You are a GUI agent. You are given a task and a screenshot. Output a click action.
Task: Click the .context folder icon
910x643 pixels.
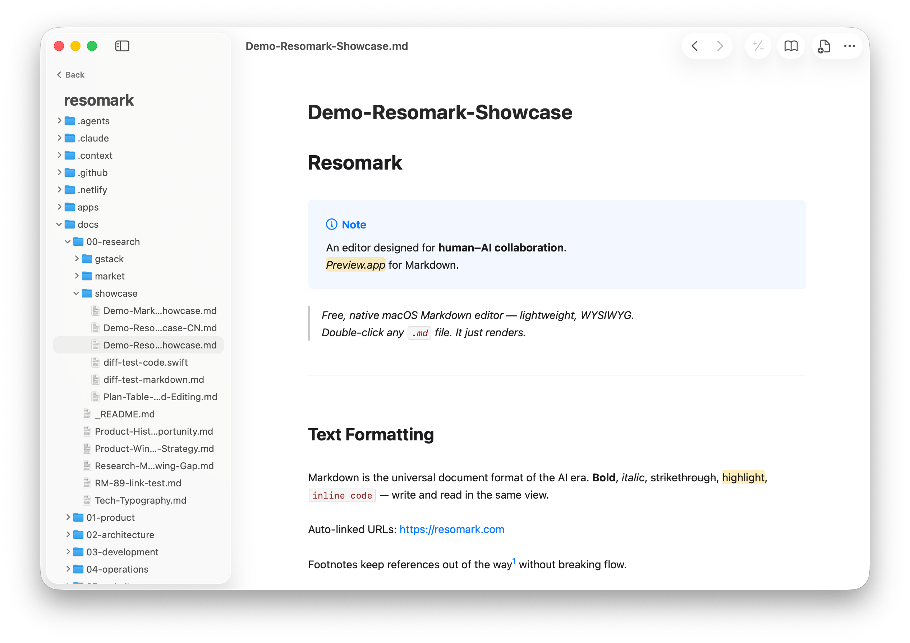[70, 155]
